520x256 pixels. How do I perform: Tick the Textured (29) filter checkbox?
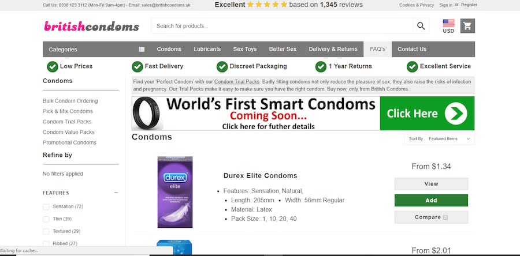[x=46, y=231]
